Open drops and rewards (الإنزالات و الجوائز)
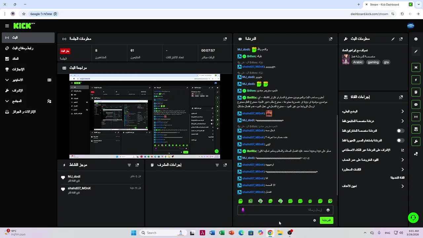Viewport: 423px width, 238px height. tap(28, 112)
